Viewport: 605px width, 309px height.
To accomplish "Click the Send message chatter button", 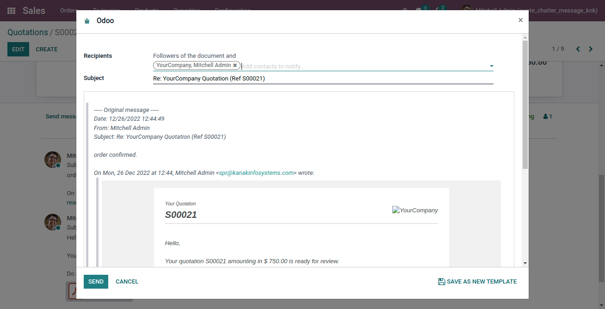I will [x=61, y=117].
